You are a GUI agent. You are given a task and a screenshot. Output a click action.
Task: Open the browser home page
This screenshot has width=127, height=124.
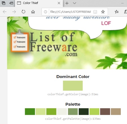tap(33, 12)
